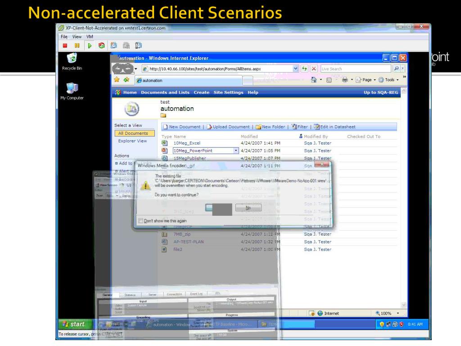Click the VMware take snapshot icon
This screenshot has height=346, width=461.
pos(114,46)
